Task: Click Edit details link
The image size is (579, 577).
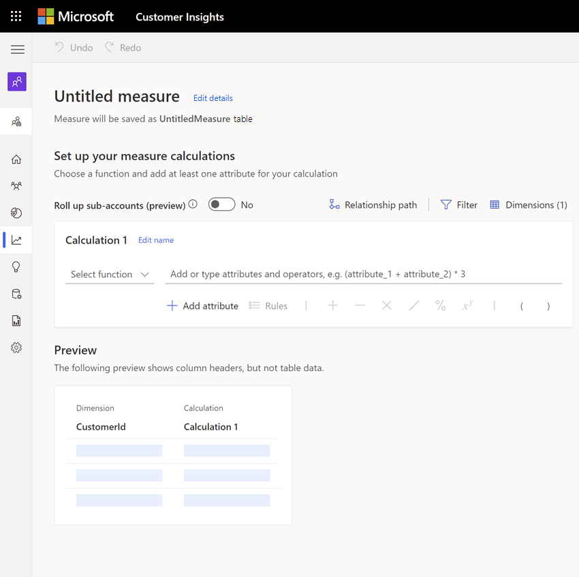Action: pos(213,98)
